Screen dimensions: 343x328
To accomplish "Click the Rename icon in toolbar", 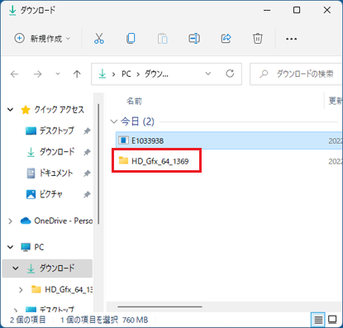I will click(x=194, y=39).
